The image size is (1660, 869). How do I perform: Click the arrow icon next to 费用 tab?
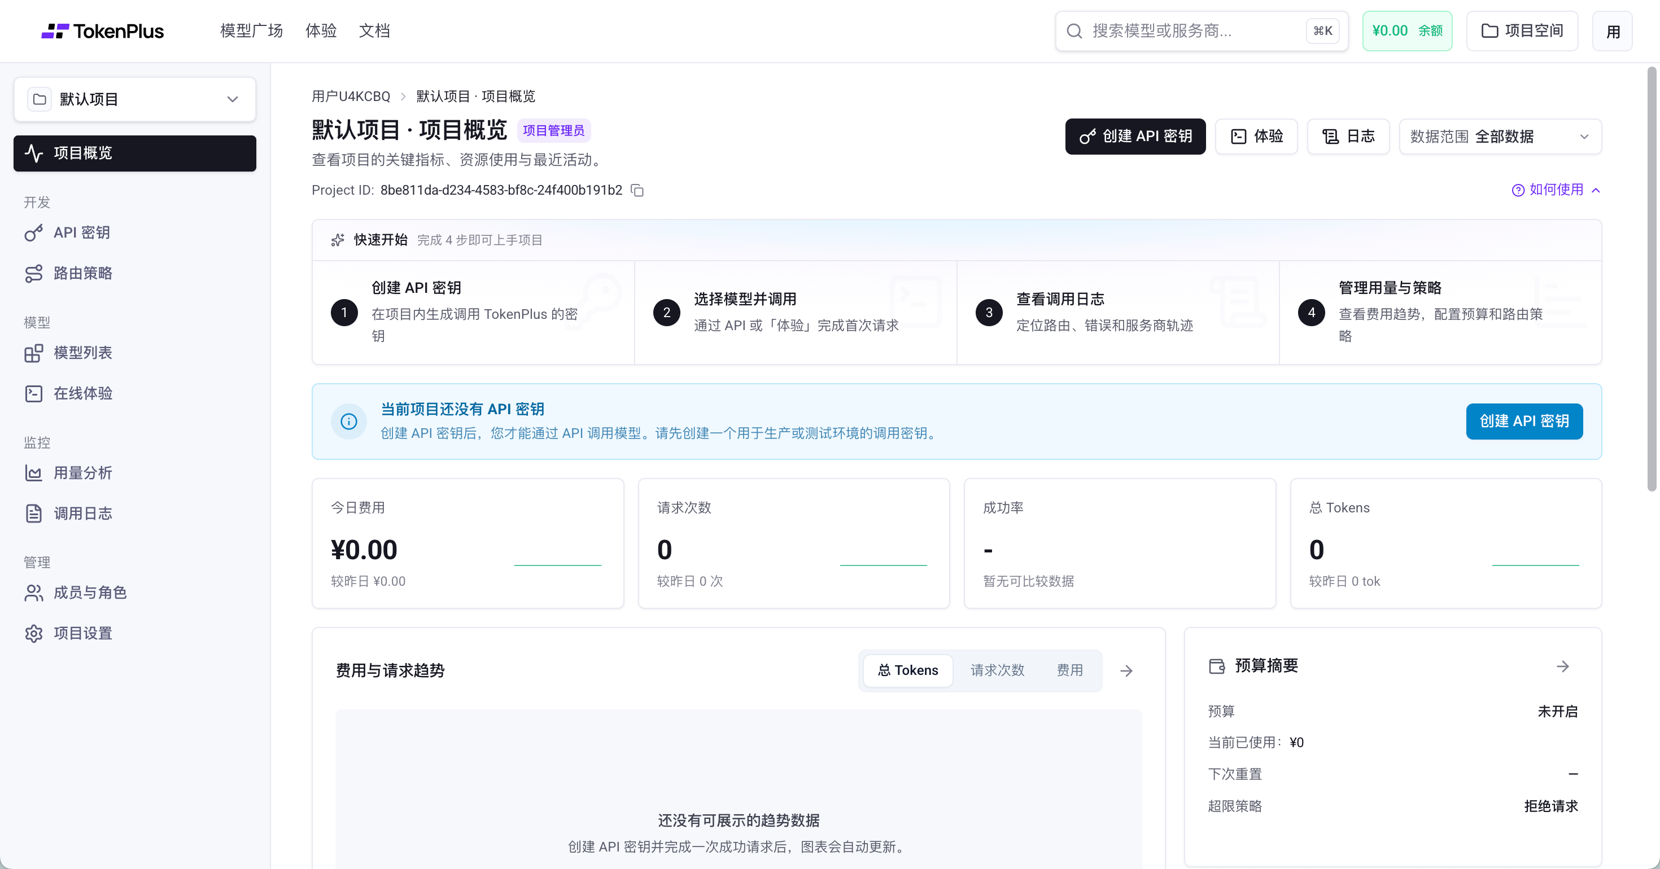click(x=1126, y=670)
